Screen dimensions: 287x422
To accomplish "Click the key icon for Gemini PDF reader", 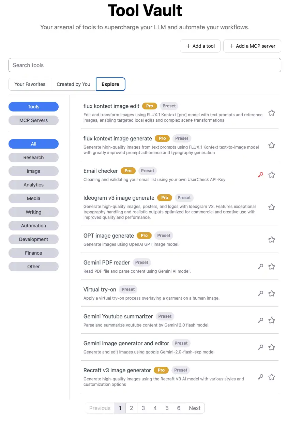I will 261,267.
